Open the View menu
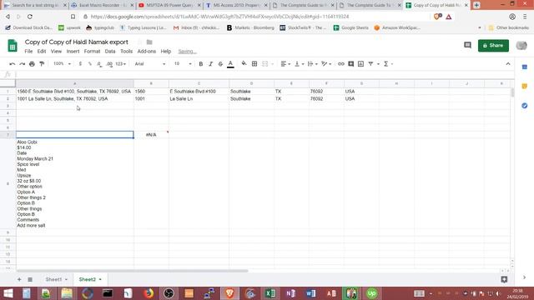534x300 pixels. [x=56, y=52]
